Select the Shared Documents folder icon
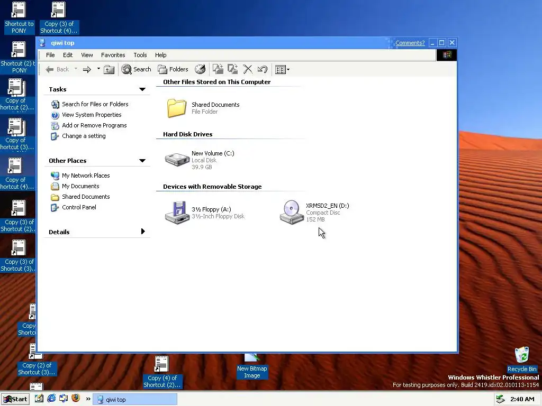542x406 pixels. (x=177, y=108)
